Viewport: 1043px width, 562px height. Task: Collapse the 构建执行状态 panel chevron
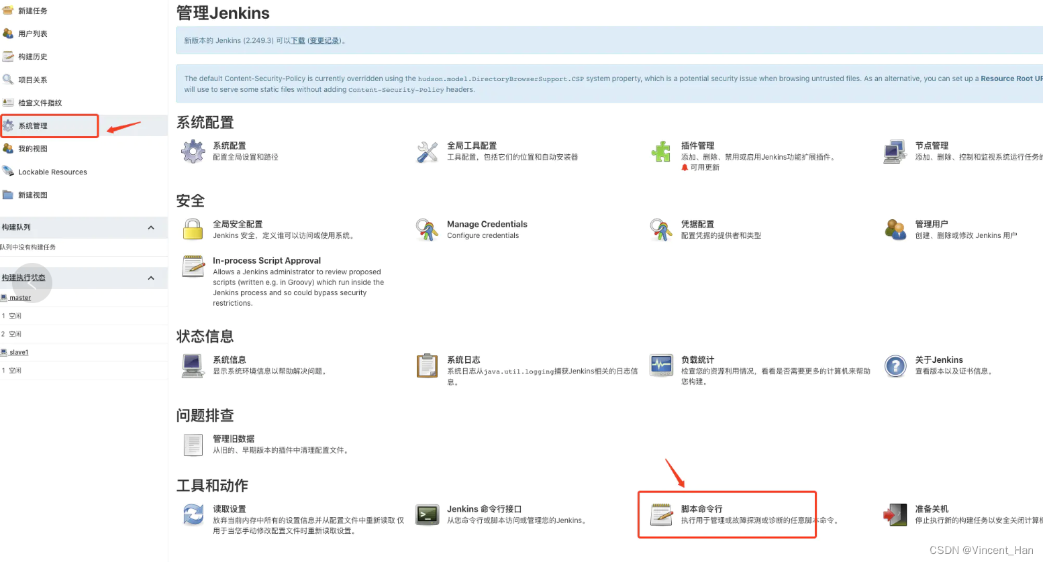151,278
